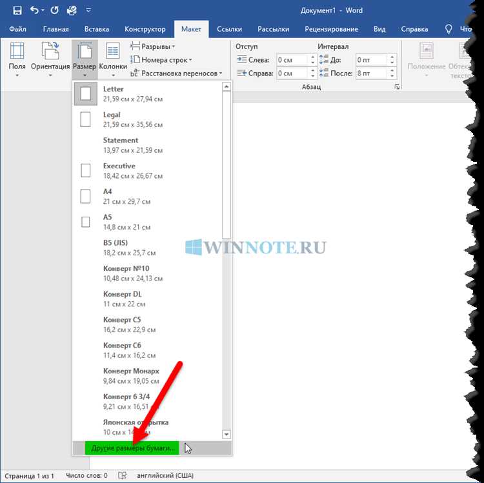The width and height of the screenshot is (484, 483).
Task: Click Число слов: 0 in status bar
Action: tap(86, 476)
